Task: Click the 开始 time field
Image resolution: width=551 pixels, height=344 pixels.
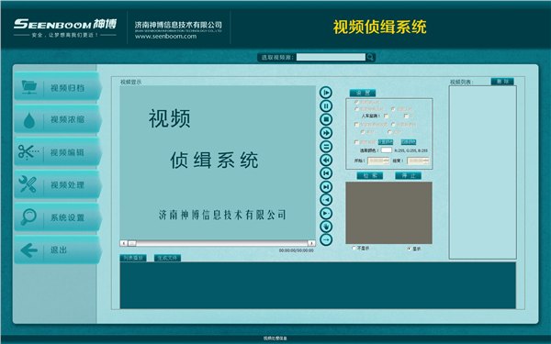Action: [x=378, y=161]
